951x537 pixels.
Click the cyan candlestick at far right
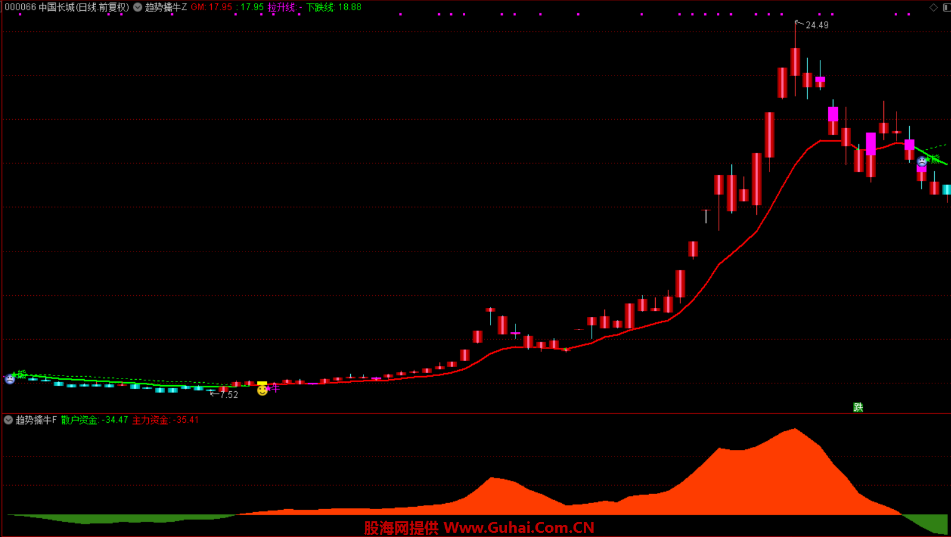click(947, 190)
